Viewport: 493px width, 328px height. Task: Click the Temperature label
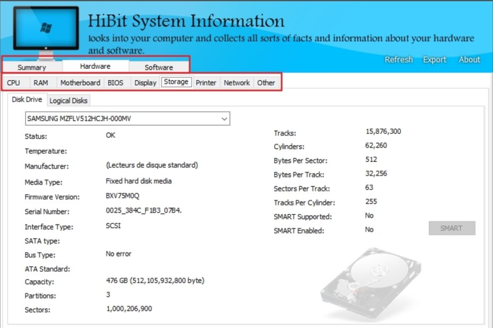point(46,151)
